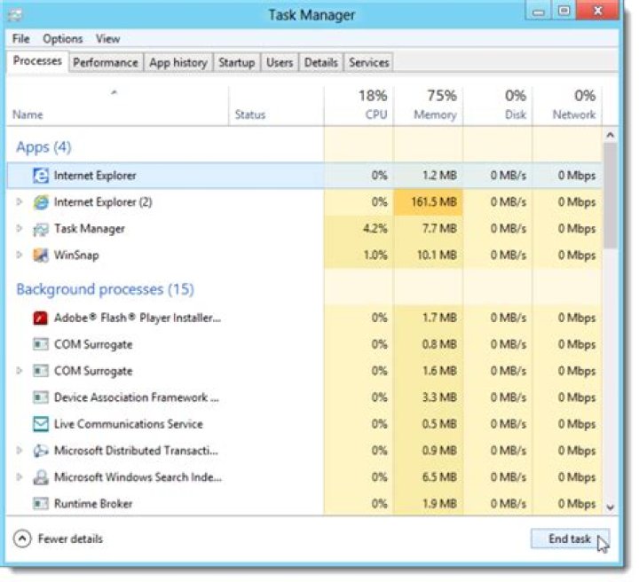Click the 4.2% CPU value

[375, 229]
